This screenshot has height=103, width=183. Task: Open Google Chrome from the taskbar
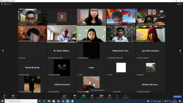63,101
